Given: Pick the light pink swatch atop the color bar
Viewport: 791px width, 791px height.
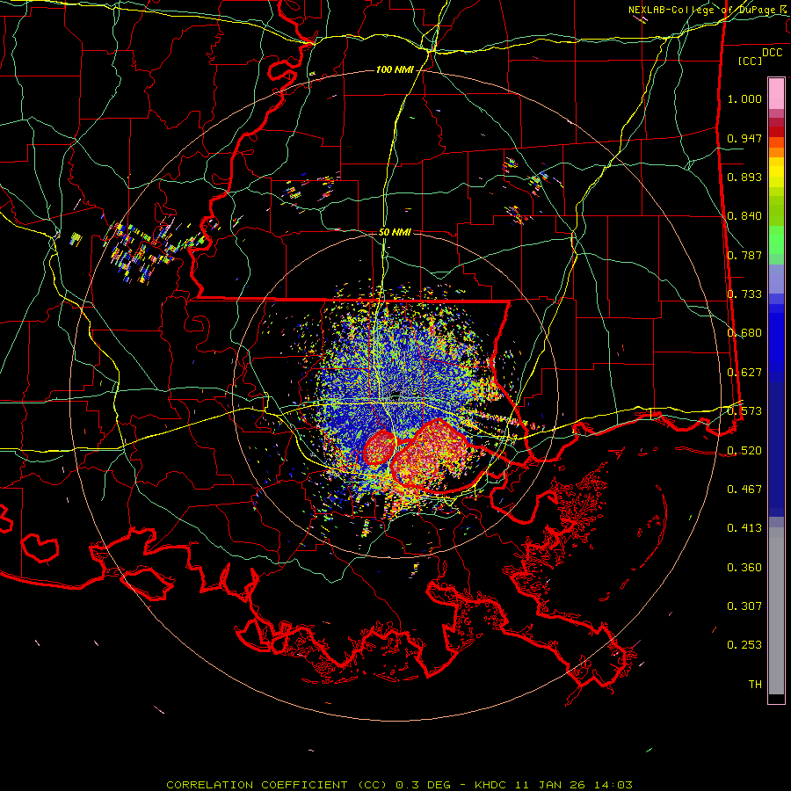Looking at the screenshot, I should point(776,94).
